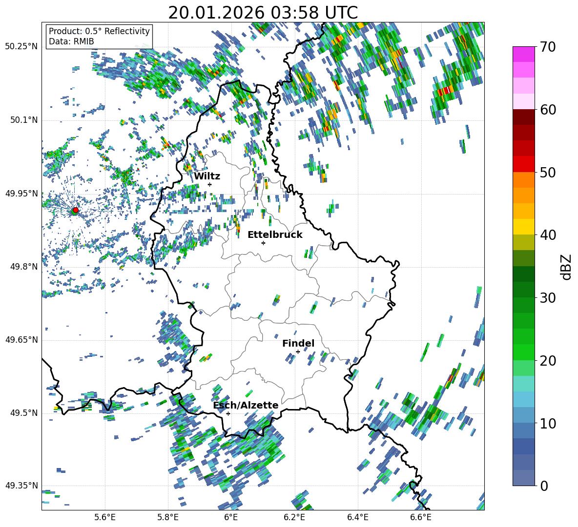Viewport: 578px width, 527px height.
Task: Click the 50.25°N latitude label
Action: click(21, 47)
